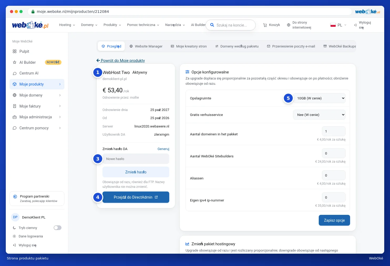Open the Koszyk cart icon
The width and height of the screenshot is (390, 266).
click(265, 25)
